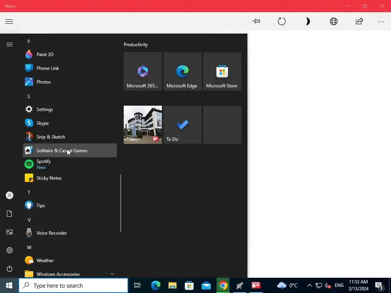Switch to Google Chrome on taskbar

pos(223,285)
